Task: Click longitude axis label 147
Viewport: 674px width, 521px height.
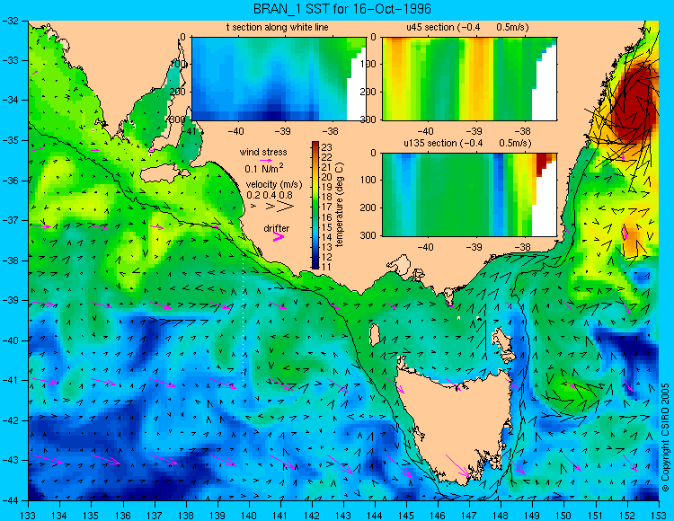Action: [469, 516]
